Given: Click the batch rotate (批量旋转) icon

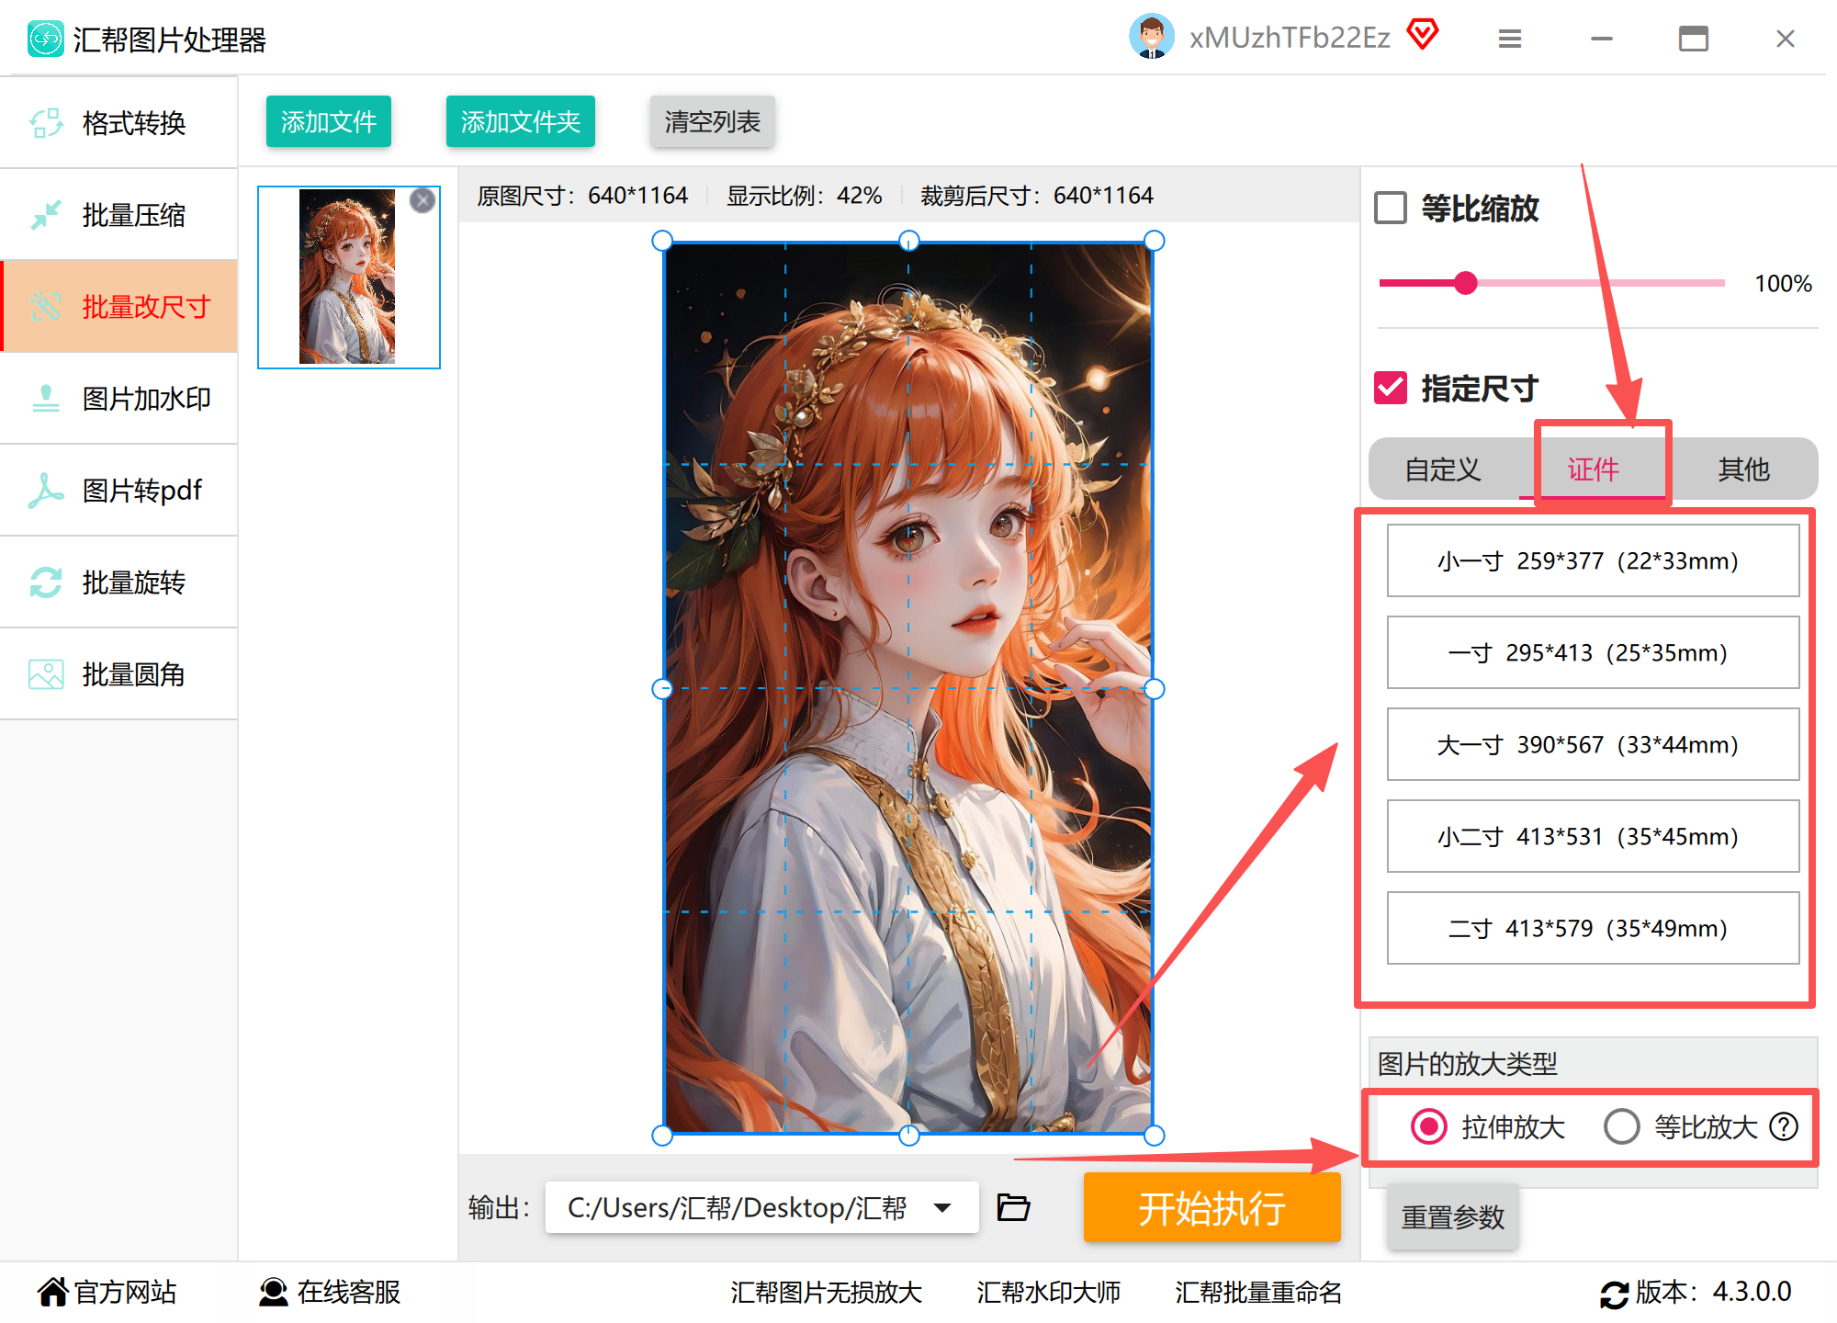Looking at the screenshot, I should [x=46, y=582].
